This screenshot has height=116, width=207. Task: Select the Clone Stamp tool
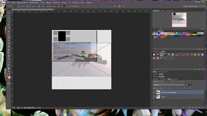pos(9,38)
